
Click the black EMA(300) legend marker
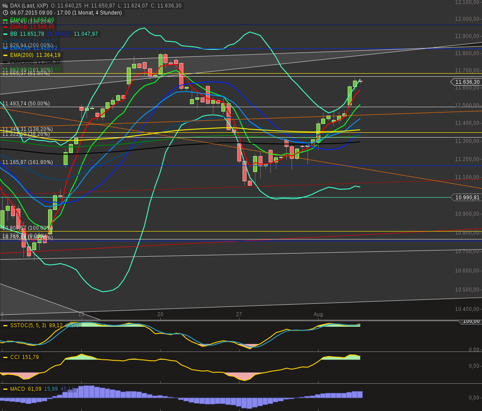(5, 62)
